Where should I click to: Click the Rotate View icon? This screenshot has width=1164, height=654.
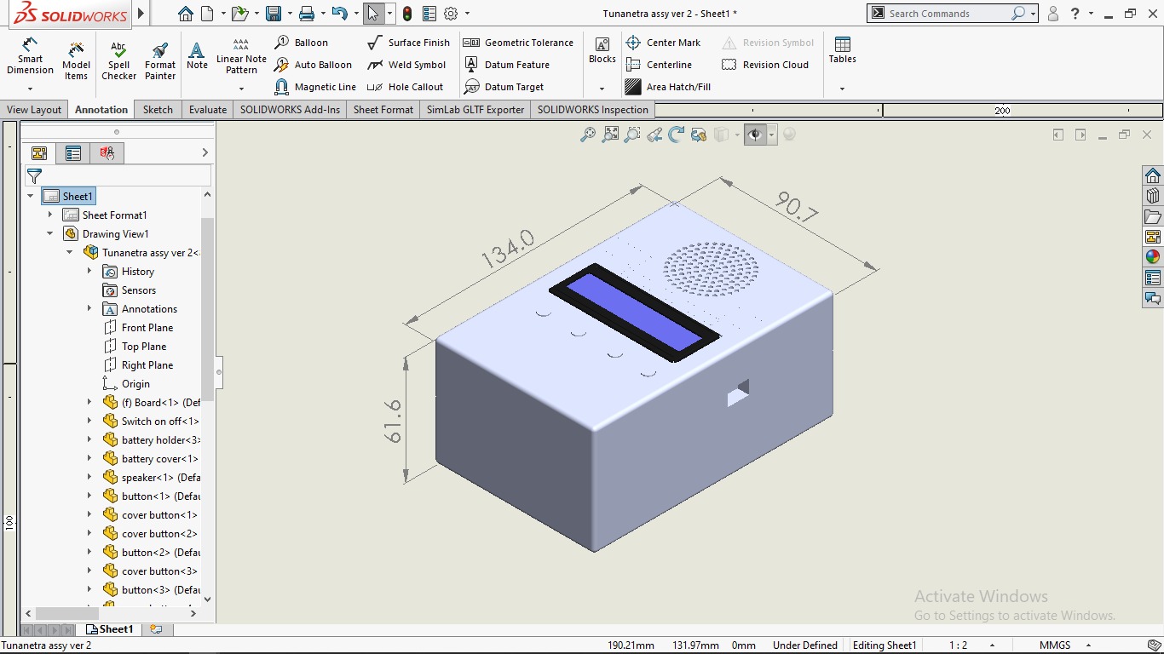tap(677, 135)
